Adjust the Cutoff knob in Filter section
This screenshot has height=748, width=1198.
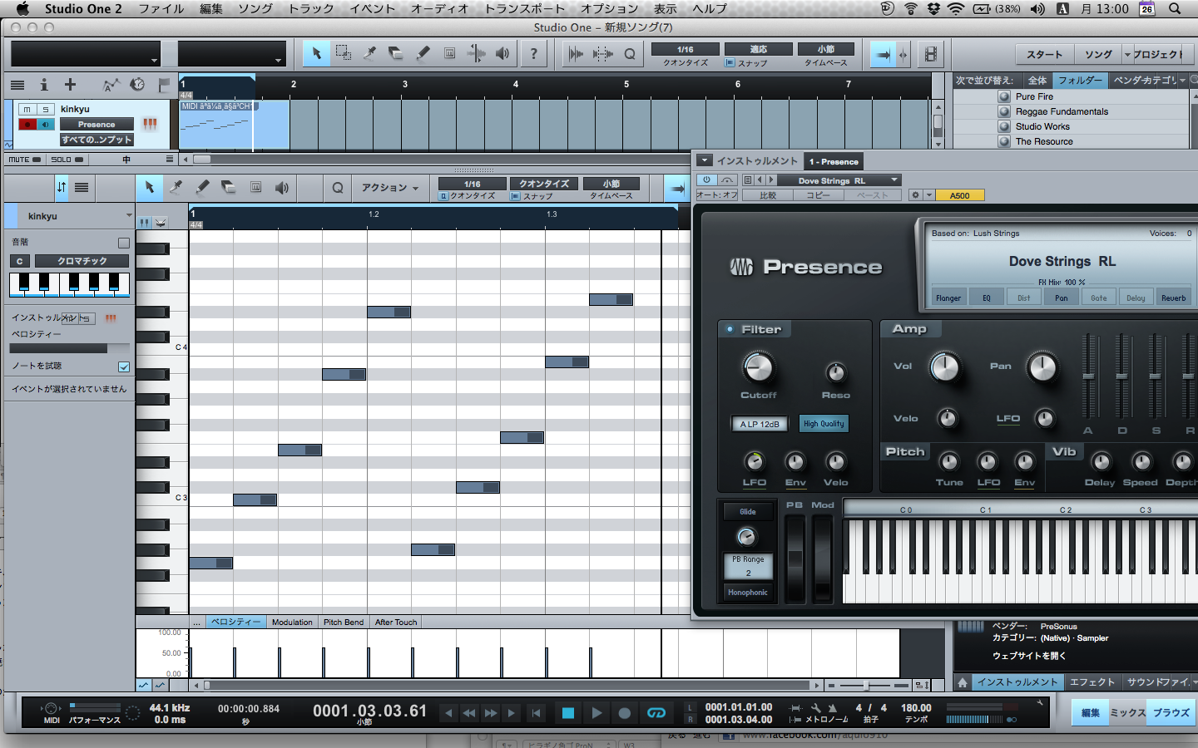tap(758, 367)
